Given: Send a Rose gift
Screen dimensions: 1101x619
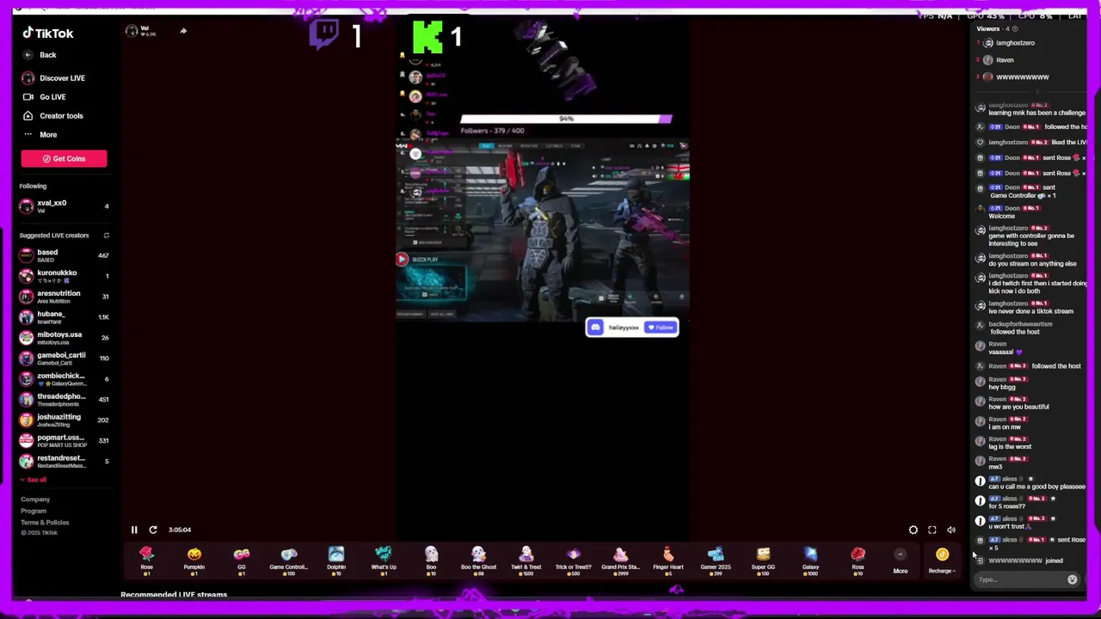Looking at the screenshot, I should (146, 559).
